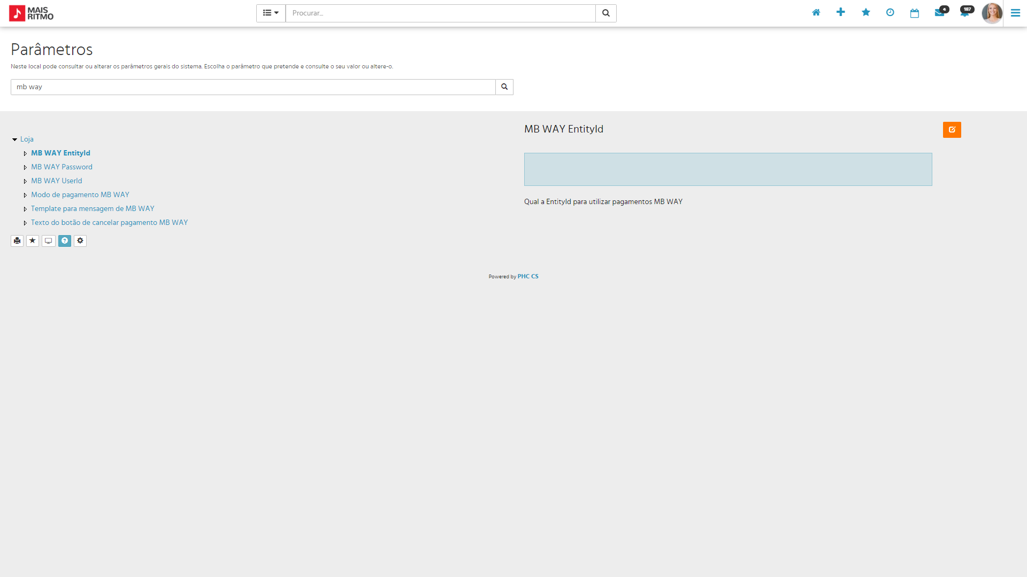1027x577 pixels.
Task: Run the parameter search magnifier button
Action: [x=504, y=87]
